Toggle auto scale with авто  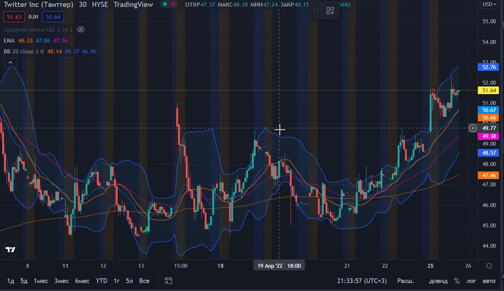pos(489,281)
